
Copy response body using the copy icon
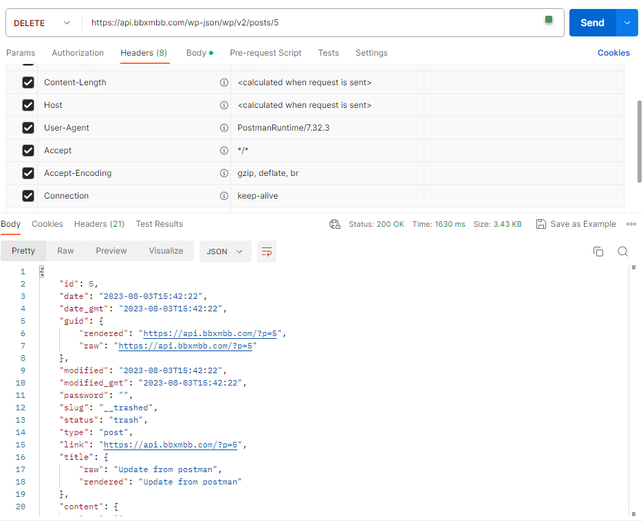click(598, 252)
